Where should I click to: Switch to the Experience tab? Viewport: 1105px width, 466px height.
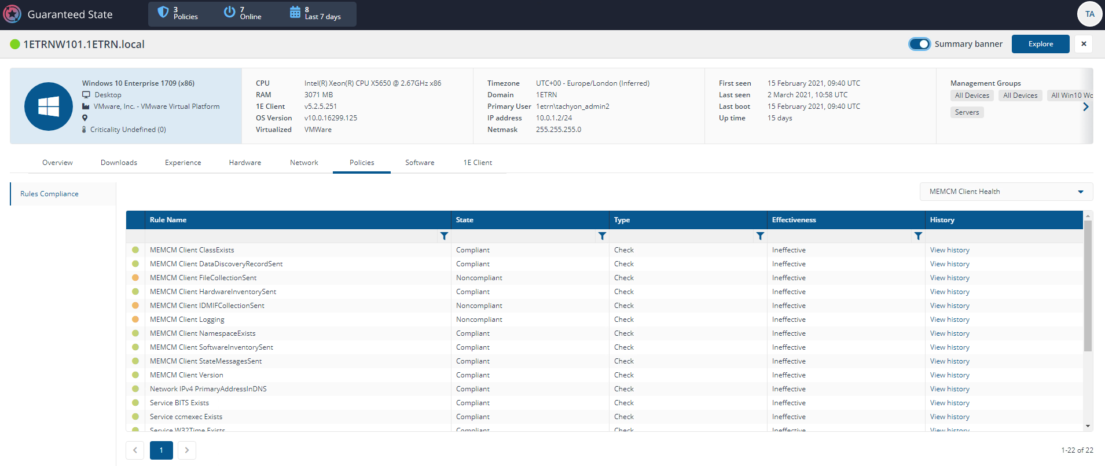(x=183, y=163)
